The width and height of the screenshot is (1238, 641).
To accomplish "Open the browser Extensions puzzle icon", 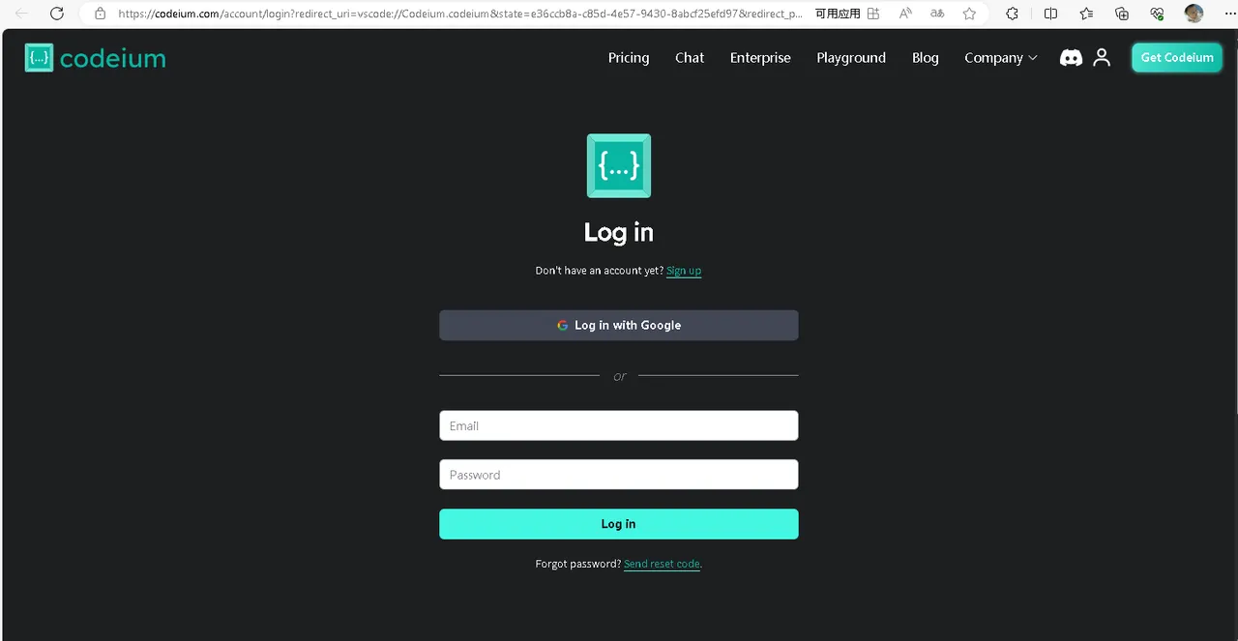I will 1013,14.
